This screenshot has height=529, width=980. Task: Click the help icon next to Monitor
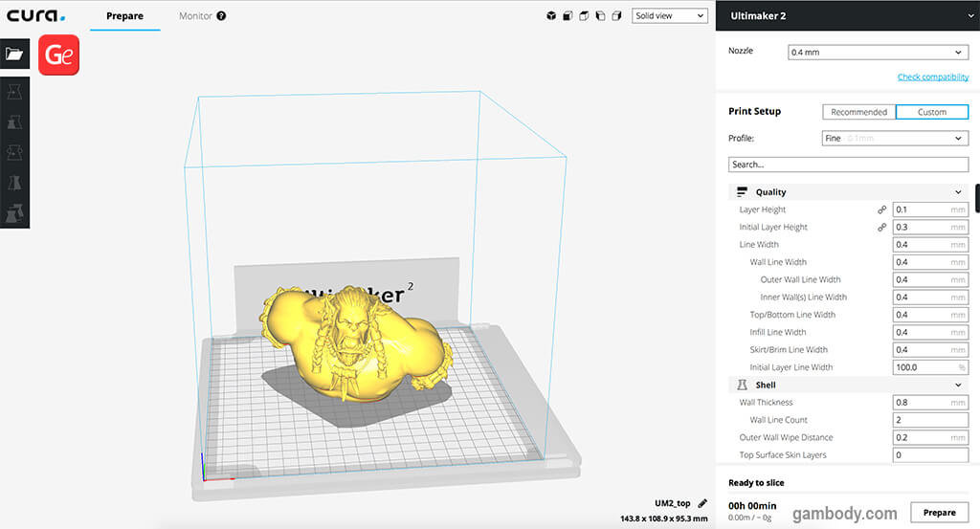pyautogui.click(x=222, y=16)
